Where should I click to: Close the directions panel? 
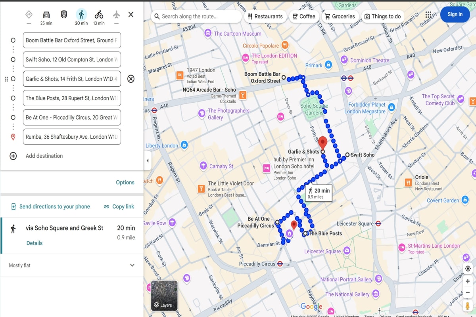tap(131, 15)
